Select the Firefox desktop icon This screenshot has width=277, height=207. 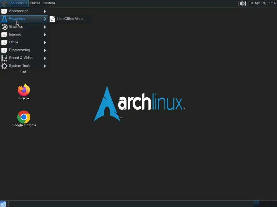point(24,90)
